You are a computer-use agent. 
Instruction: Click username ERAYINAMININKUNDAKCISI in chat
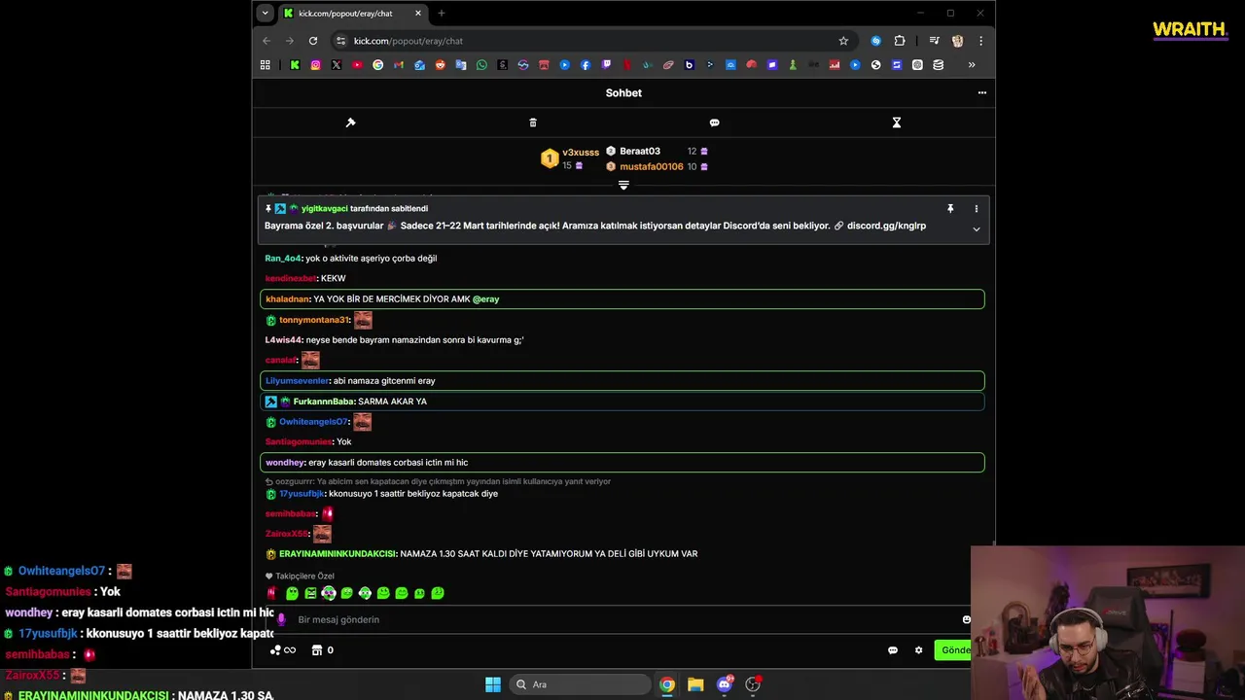point(338,554)
